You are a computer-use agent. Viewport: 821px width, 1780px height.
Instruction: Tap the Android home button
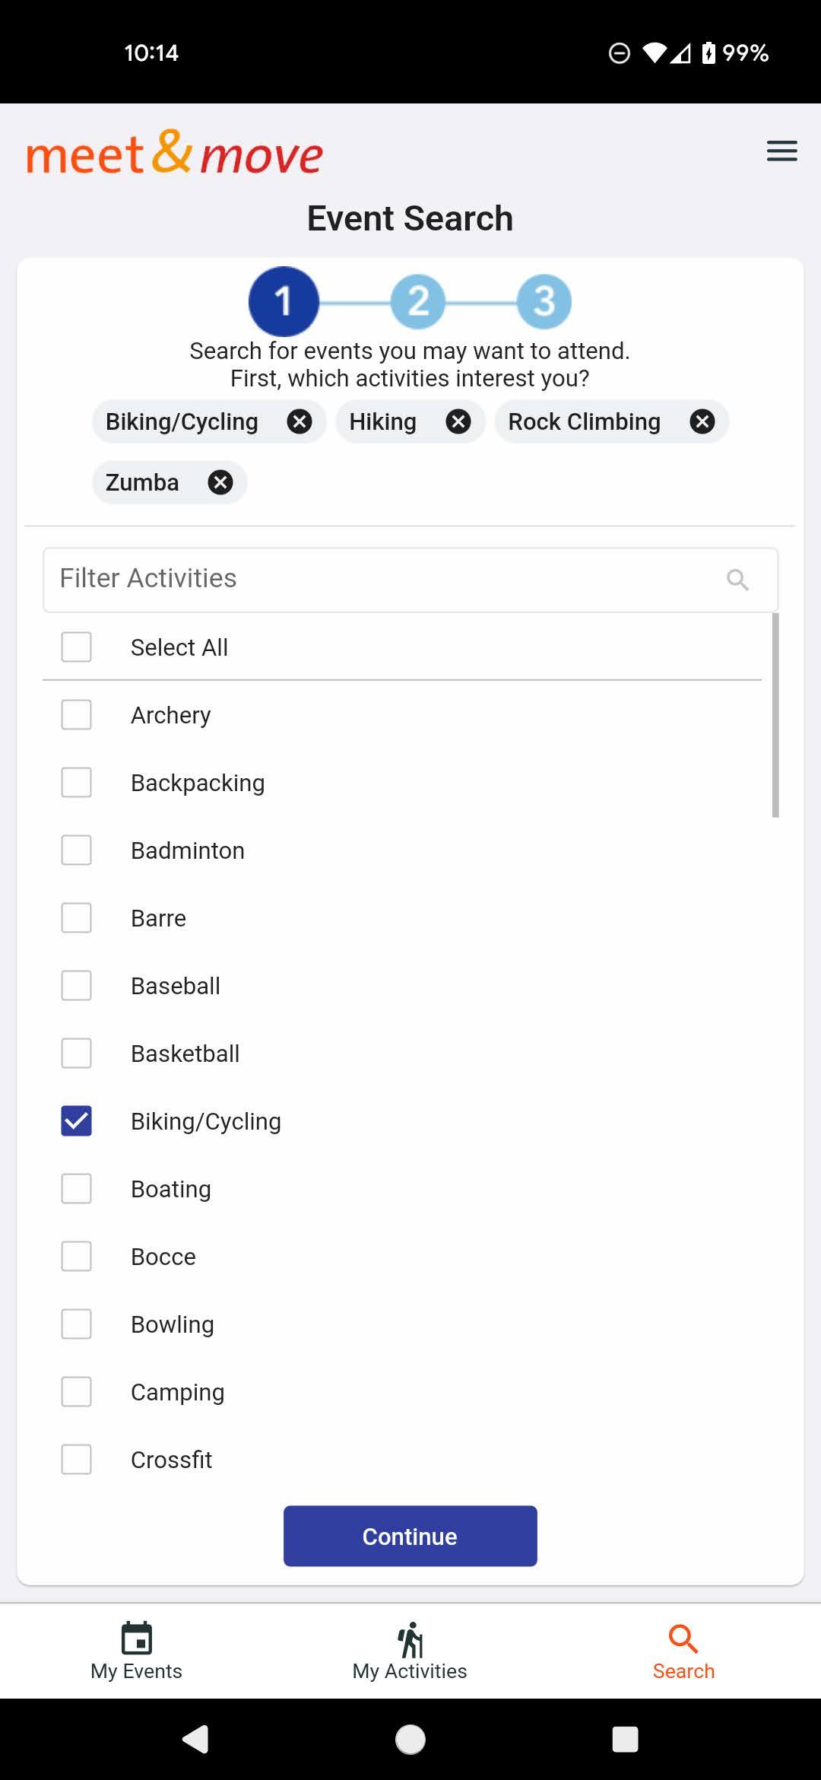tap(410, 1739)
